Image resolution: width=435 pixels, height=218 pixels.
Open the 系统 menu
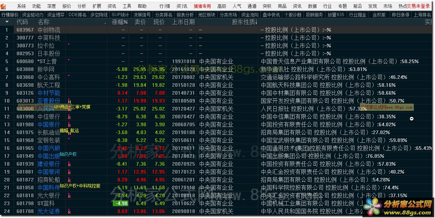[22, 6]
